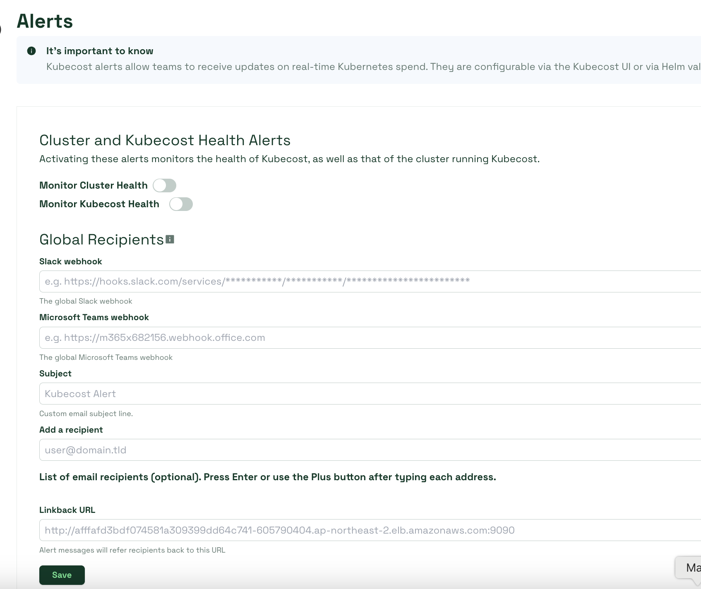Click 'List of email recipients (optional)' text
The height and width of the screenshot is (589, 701).
tap(268, 477)
